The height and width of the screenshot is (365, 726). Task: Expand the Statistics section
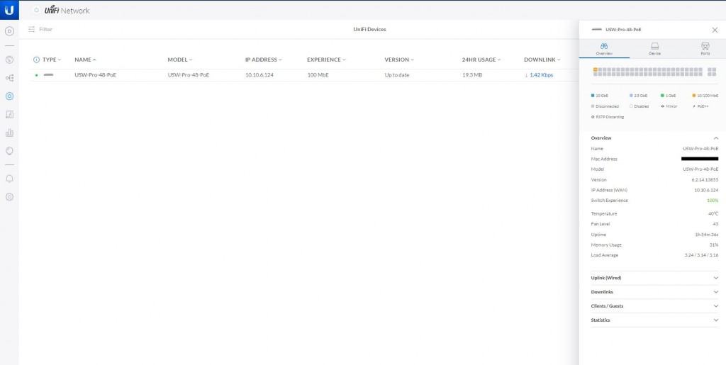coord(654,320)
